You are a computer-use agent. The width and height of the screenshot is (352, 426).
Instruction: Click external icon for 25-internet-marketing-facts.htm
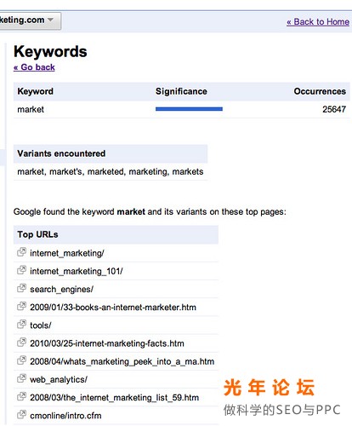(x=21, y=343)
